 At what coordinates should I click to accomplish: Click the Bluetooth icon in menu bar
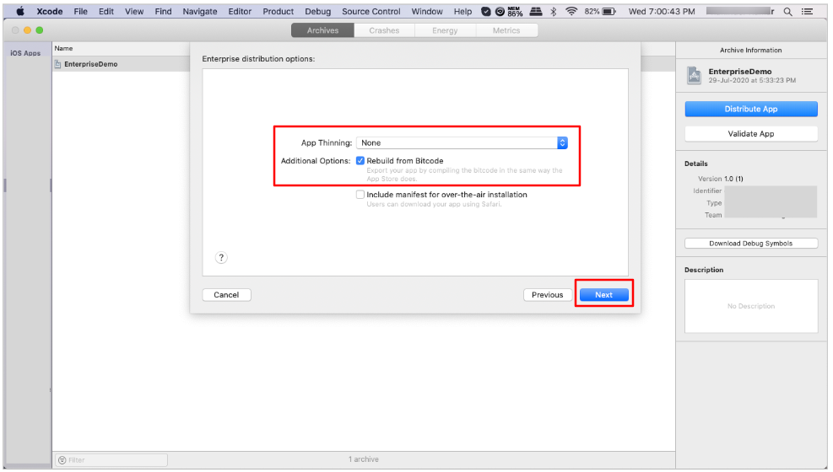pos(553,11)
